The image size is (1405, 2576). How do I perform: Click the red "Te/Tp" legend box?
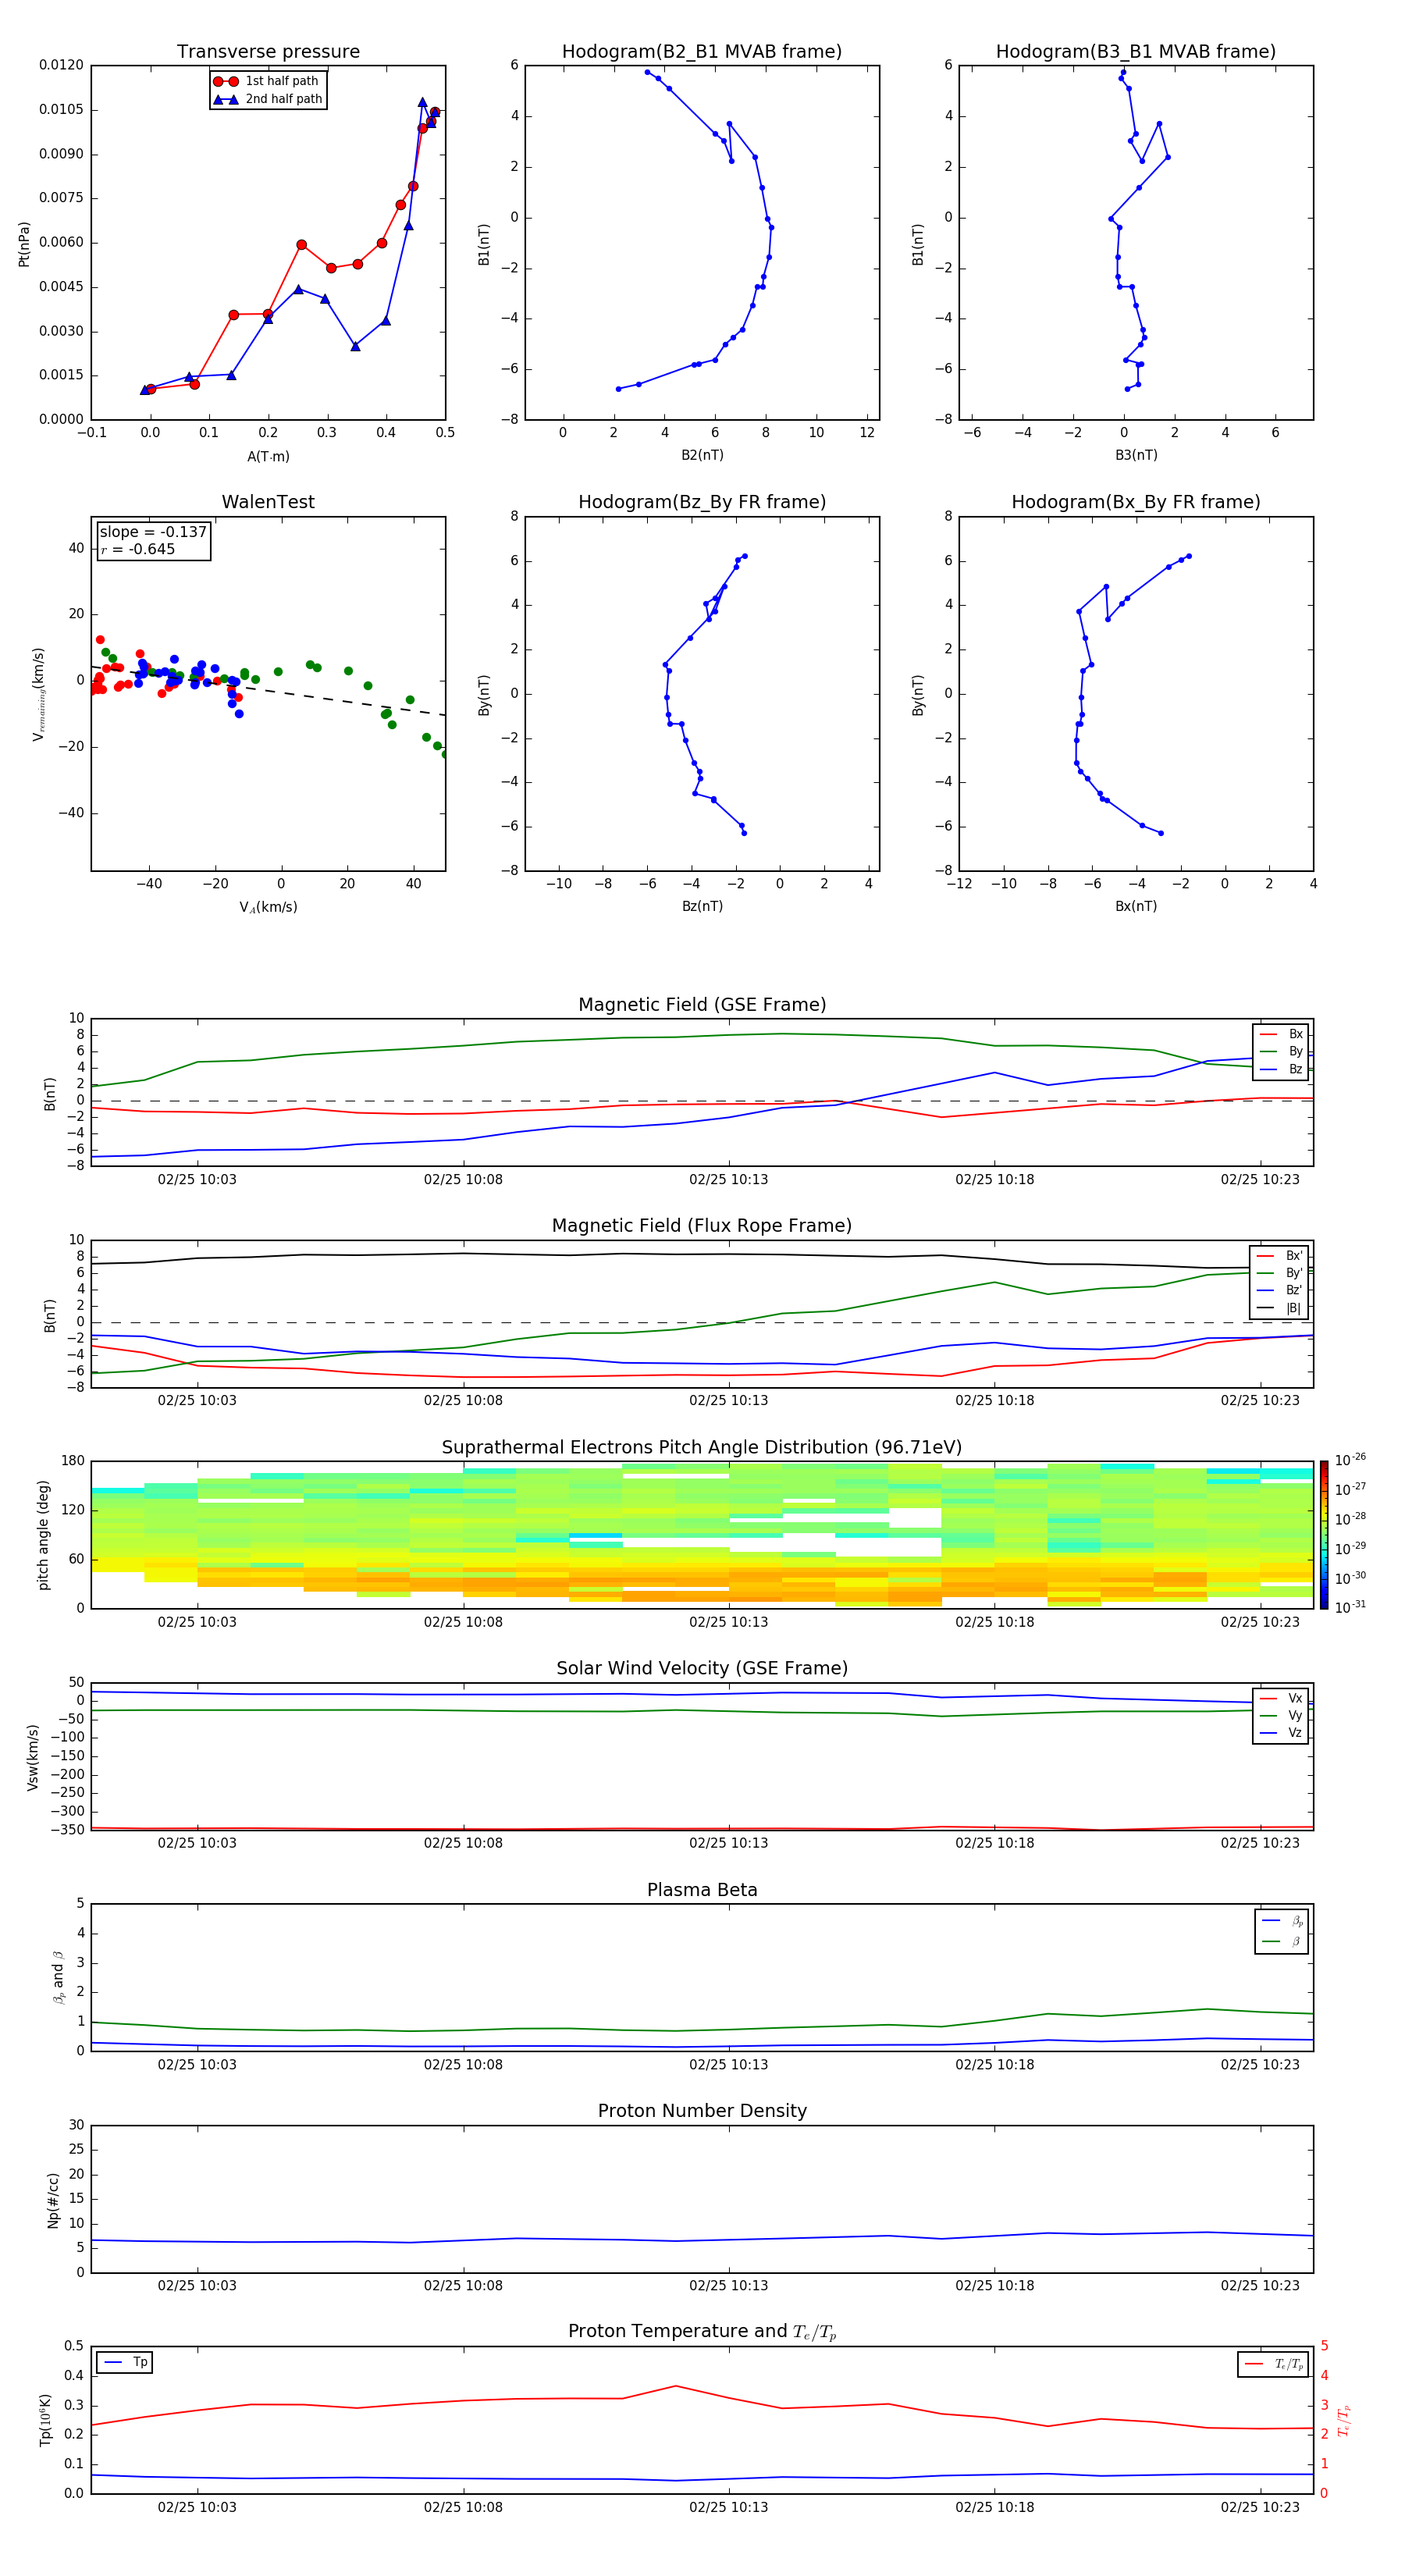1274,2364
